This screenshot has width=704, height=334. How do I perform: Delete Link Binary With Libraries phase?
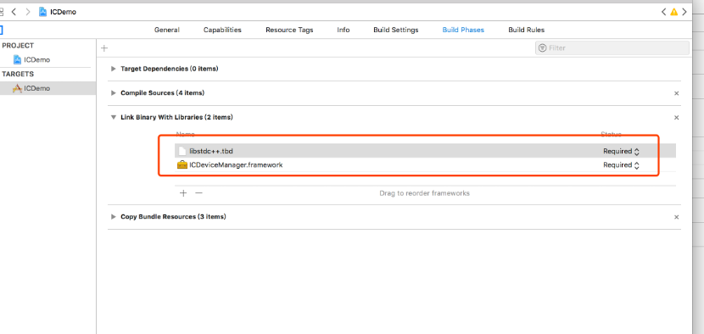click(x=677, y=118)
